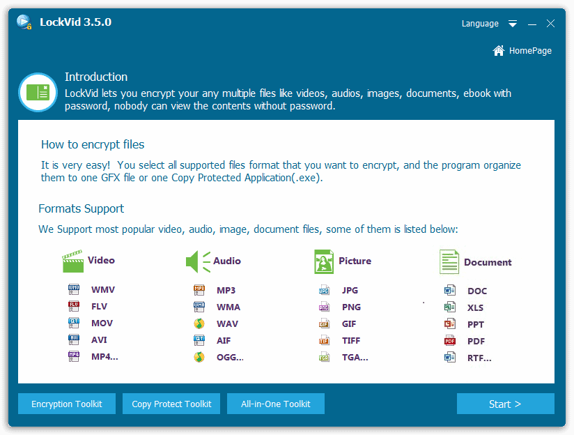
Task: Click the Picture heading text
Action: tap(355, 261)
